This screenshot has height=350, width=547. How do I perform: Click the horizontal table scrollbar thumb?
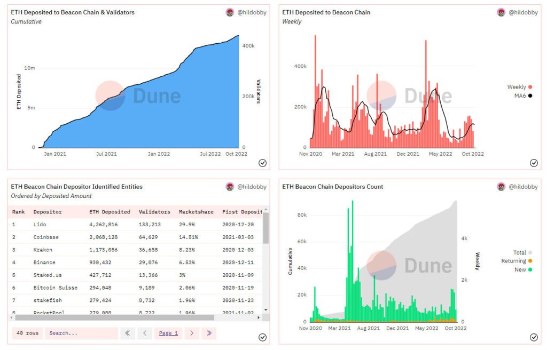[x=114, y=317]
